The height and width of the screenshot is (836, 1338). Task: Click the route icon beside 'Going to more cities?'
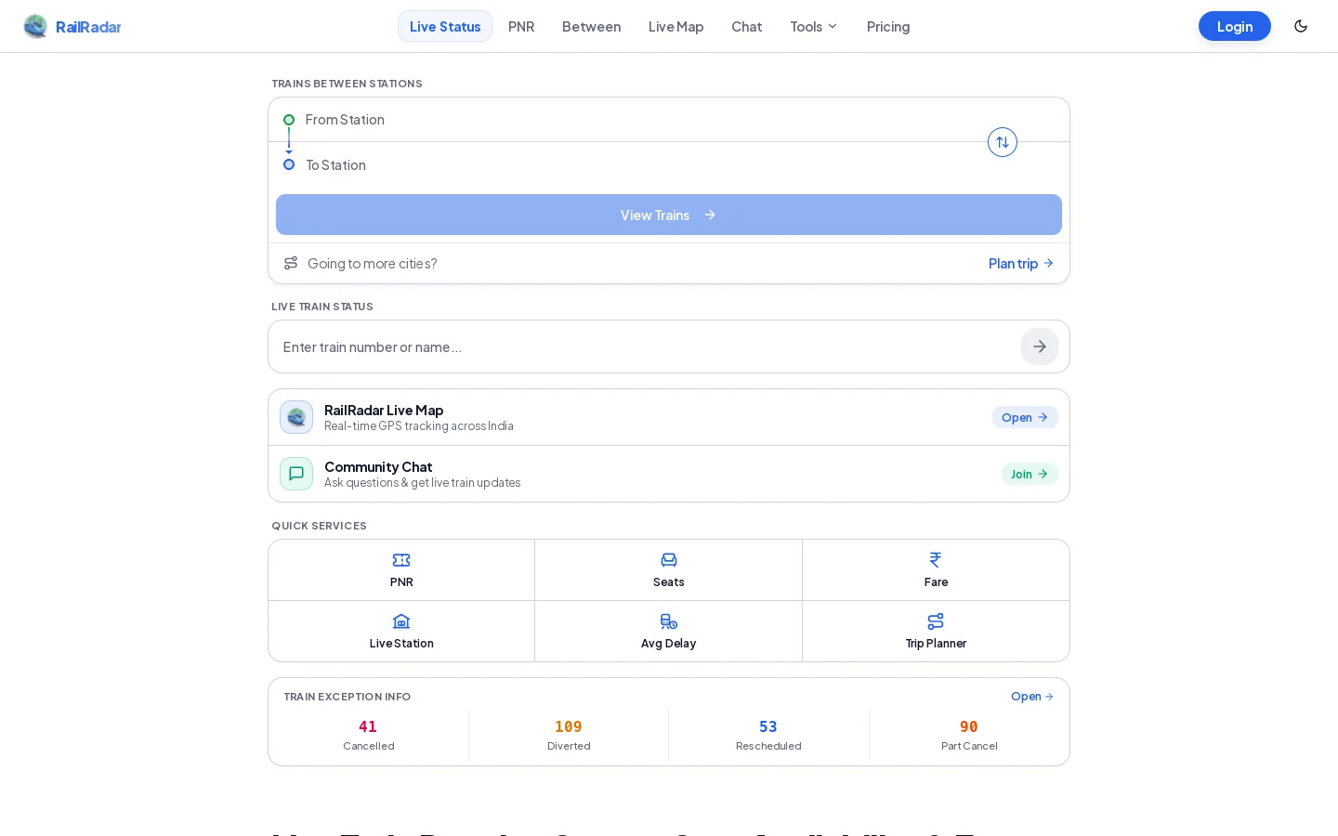(x=291, y=263)
